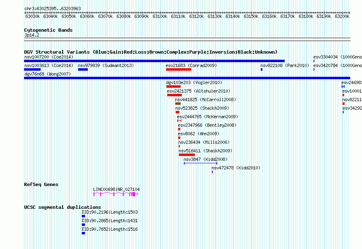The width and height of the screenshot is (362, 249).
Task: Open dgv76n68 (Wong2007) label link
Action: 48,74
